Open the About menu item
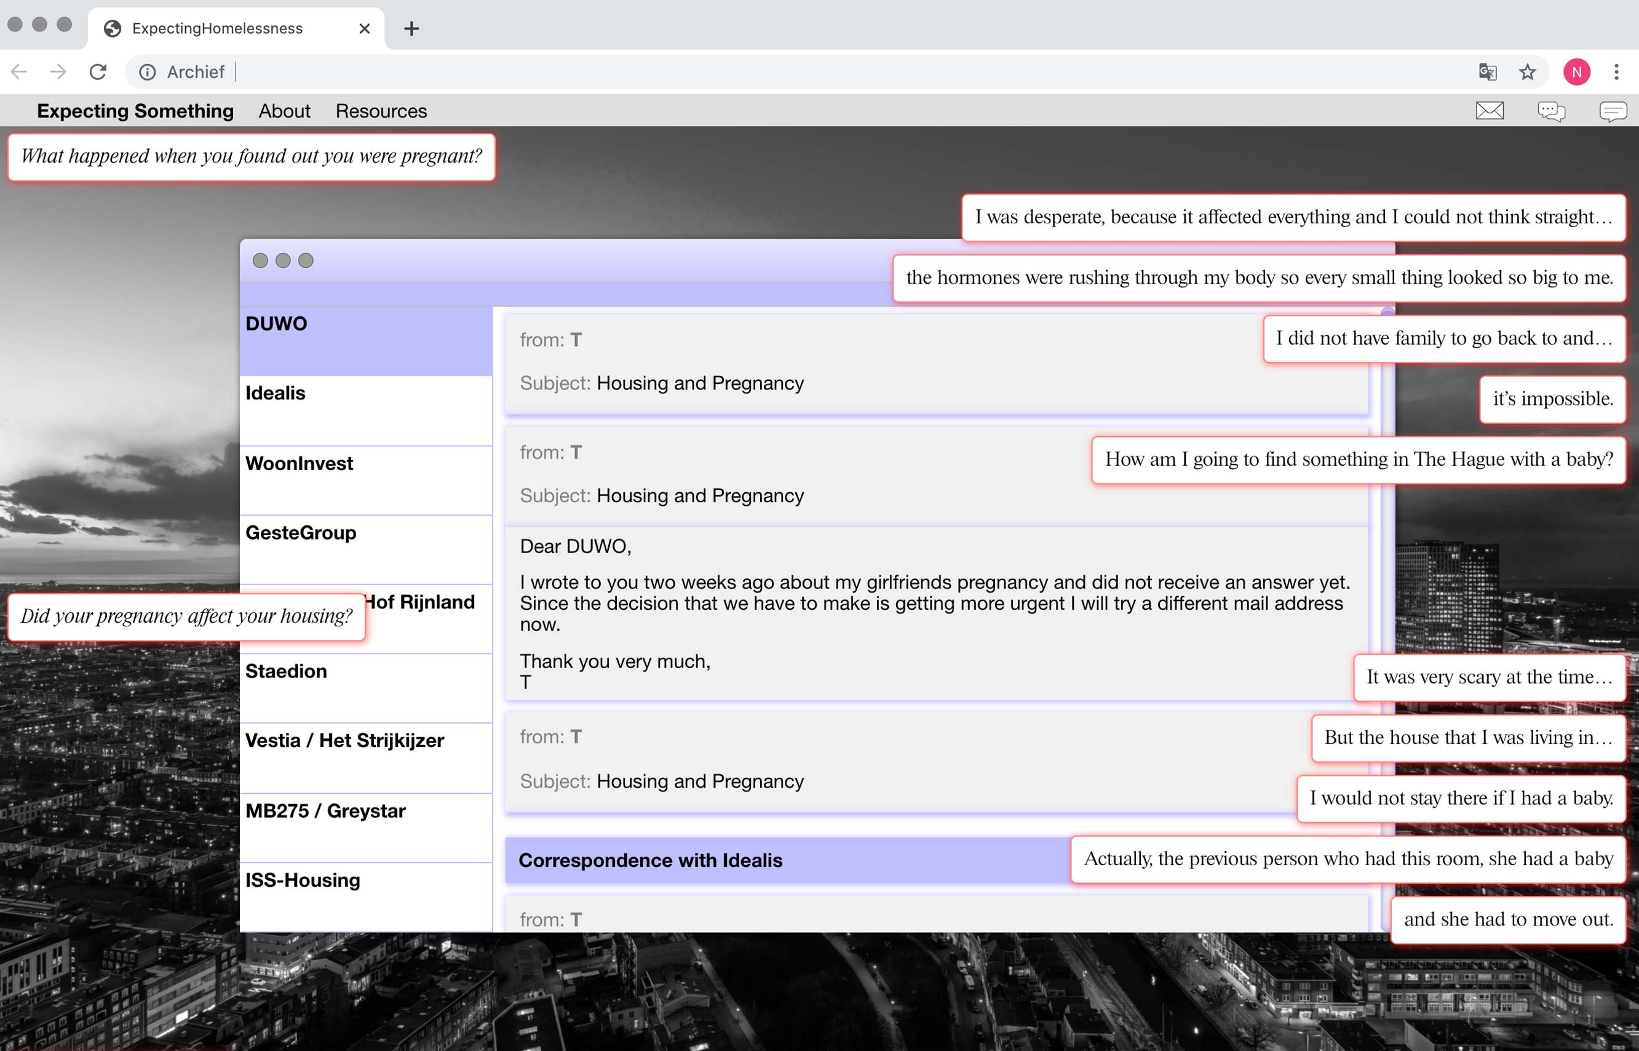Image resolution: width=1639 pixels, height=1051 pixels. pos(284,111)
